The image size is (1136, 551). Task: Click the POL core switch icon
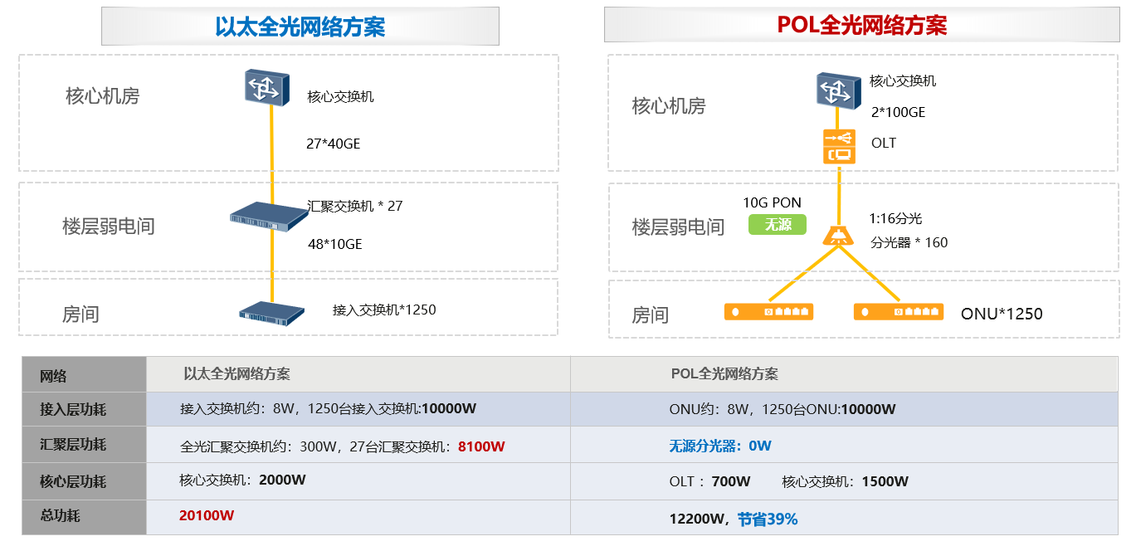click(x=836, y=90)
